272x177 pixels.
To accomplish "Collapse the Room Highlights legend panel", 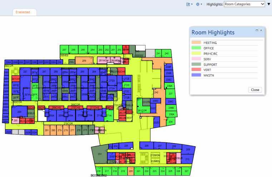I will tap(257, 31).
